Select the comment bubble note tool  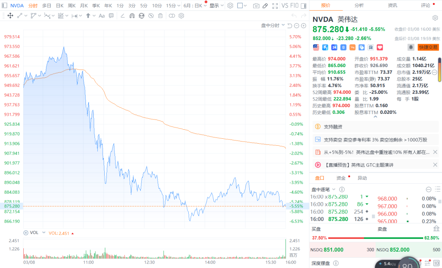(111, 16)
